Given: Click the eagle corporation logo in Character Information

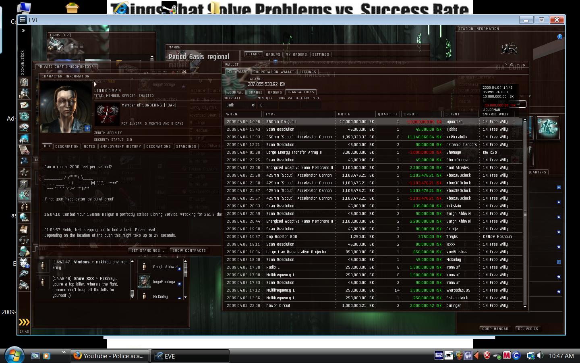Looking at the screenshot, I should [107, 114].
